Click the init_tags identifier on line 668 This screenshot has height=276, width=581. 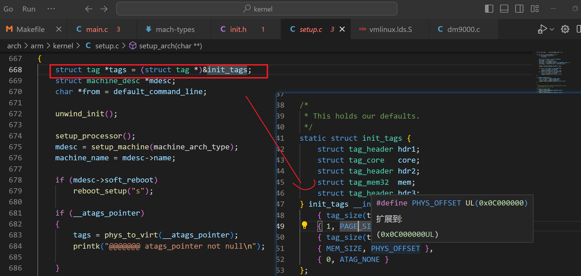[x=227, y=70]
